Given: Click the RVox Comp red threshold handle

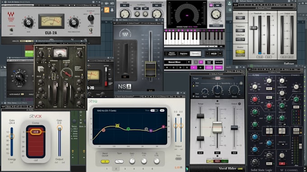Looking at the screenshot, I should tap(36, 132).
